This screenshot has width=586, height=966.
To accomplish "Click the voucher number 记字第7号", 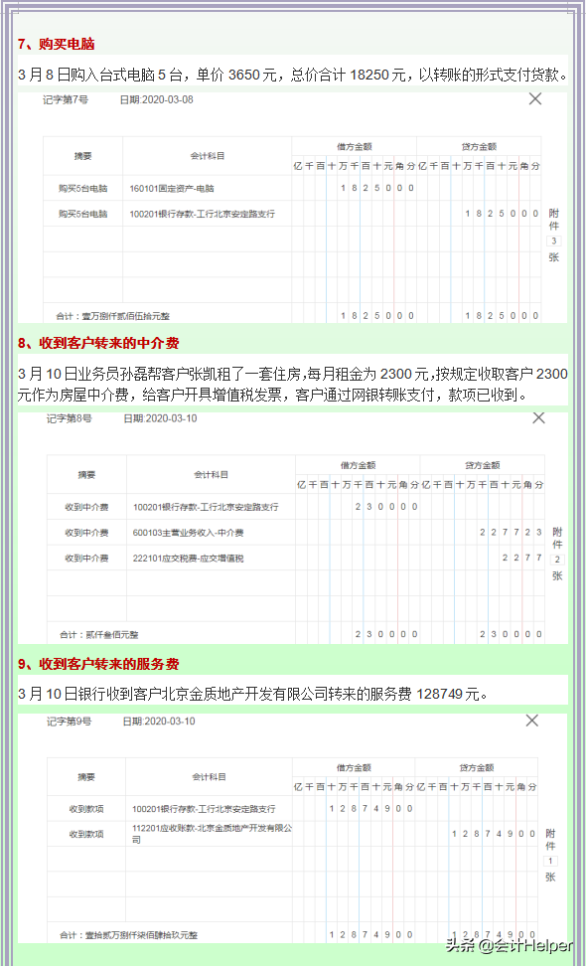I will tap(66, 99).
